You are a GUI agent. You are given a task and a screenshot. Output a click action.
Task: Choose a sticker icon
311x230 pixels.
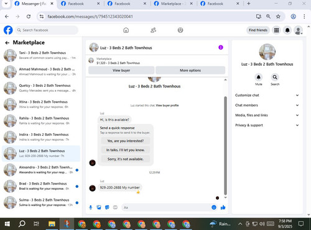[x=107, y=207]
